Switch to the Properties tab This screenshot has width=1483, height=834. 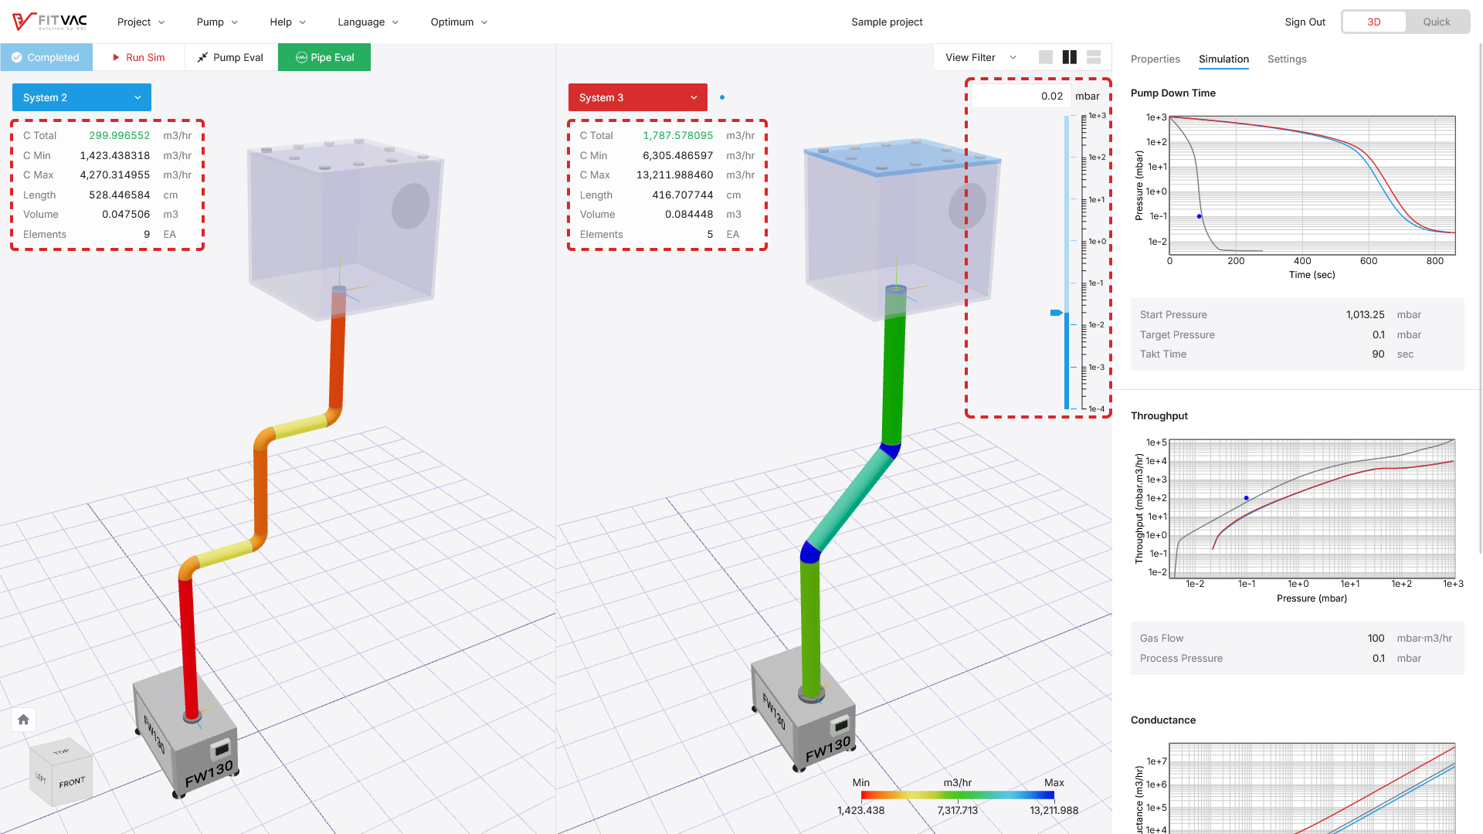point(1155,59)
